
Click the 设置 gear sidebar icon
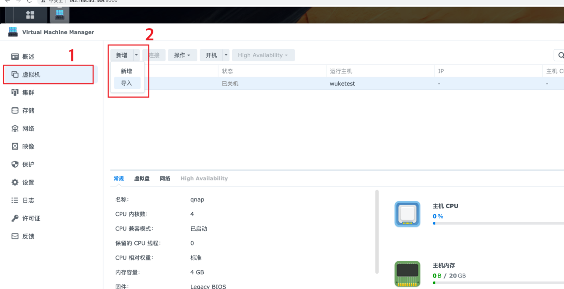[x=15, y=183]
